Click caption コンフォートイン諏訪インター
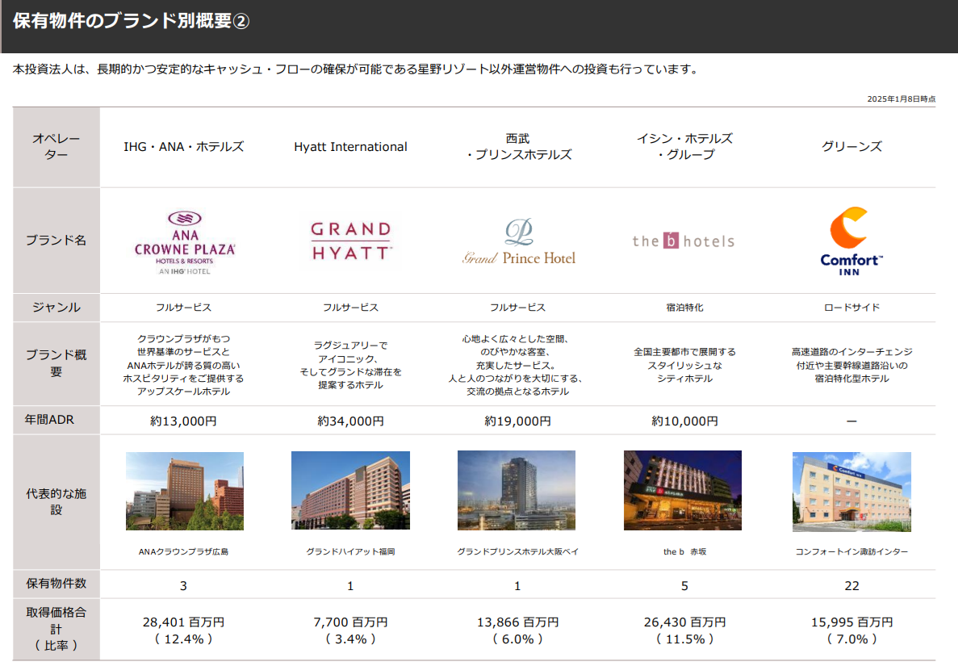The width and height of the screenshot is (958, 666). (x=851, y=551)
